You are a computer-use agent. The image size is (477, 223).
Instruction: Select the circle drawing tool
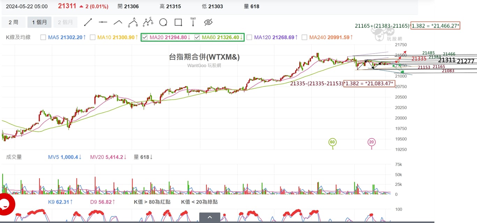point(163,22)
